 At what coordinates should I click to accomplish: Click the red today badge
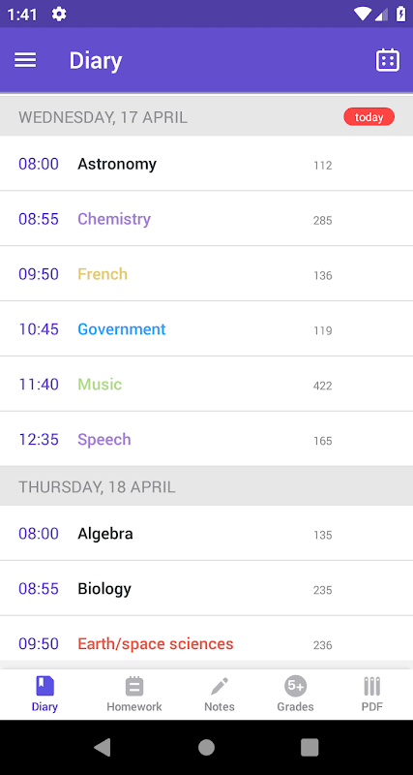(x=369, y=117)
